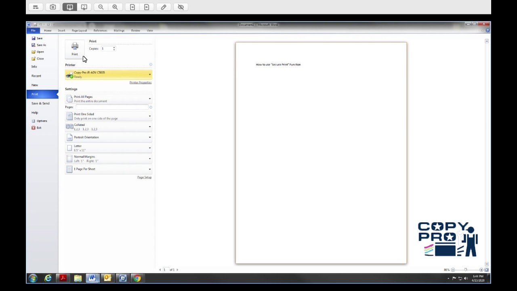
Task: Open the Print All Pages dropdown
Action: [109, 99]
